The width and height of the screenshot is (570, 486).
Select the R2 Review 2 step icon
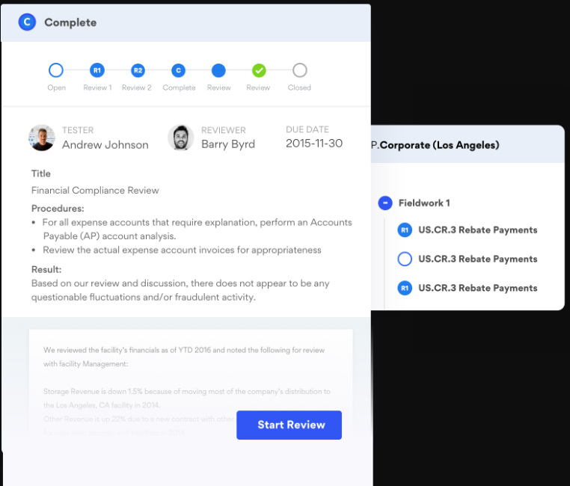coord(138,70)
